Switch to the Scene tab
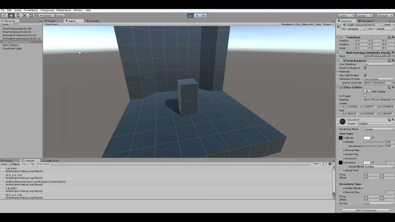 (x=50, y=21)
